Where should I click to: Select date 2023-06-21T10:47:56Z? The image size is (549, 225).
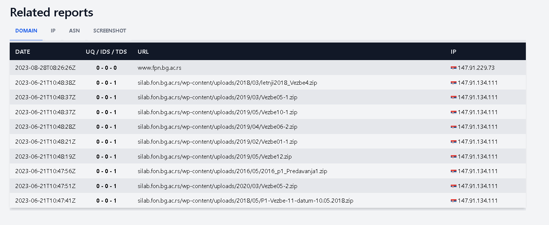pos(46,171)
